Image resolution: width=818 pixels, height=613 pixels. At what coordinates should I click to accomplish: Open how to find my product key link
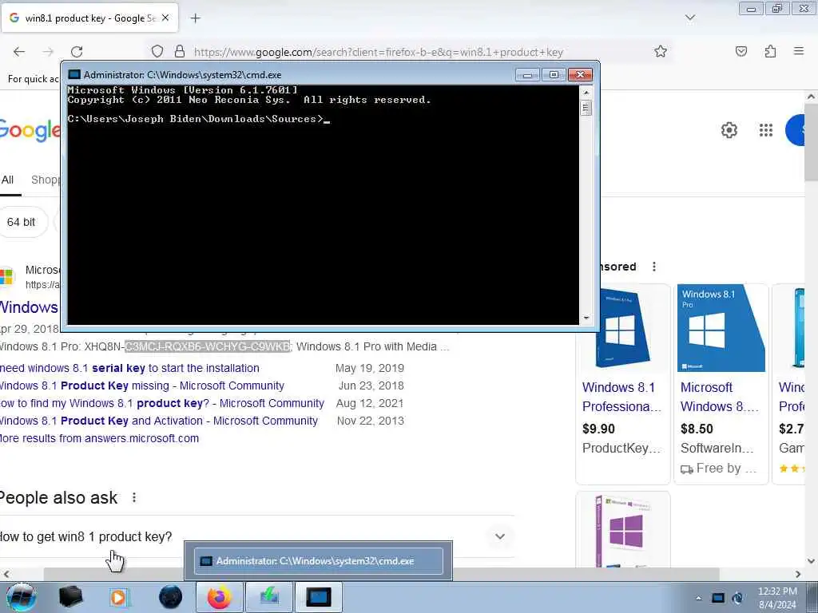(x=161, y=403)
